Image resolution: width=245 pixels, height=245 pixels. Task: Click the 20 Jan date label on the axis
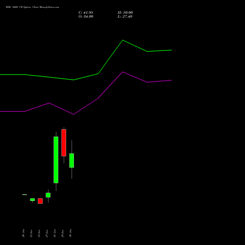coord(24,233)
